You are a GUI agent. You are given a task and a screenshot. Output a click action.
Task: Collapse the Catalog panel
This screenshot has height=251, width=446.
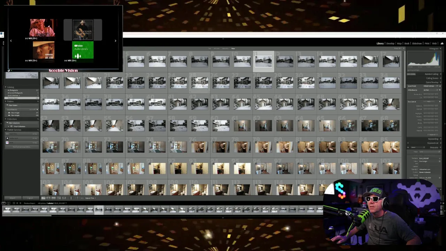(6, 87)
